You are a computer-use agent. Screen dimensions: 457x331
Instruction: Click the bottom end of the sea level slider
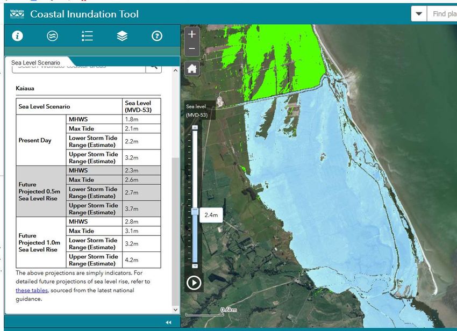195,266
